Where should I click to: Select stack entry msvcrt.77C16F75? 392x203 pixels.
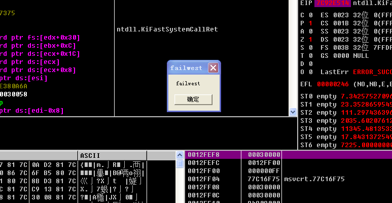tap(314, 179)
